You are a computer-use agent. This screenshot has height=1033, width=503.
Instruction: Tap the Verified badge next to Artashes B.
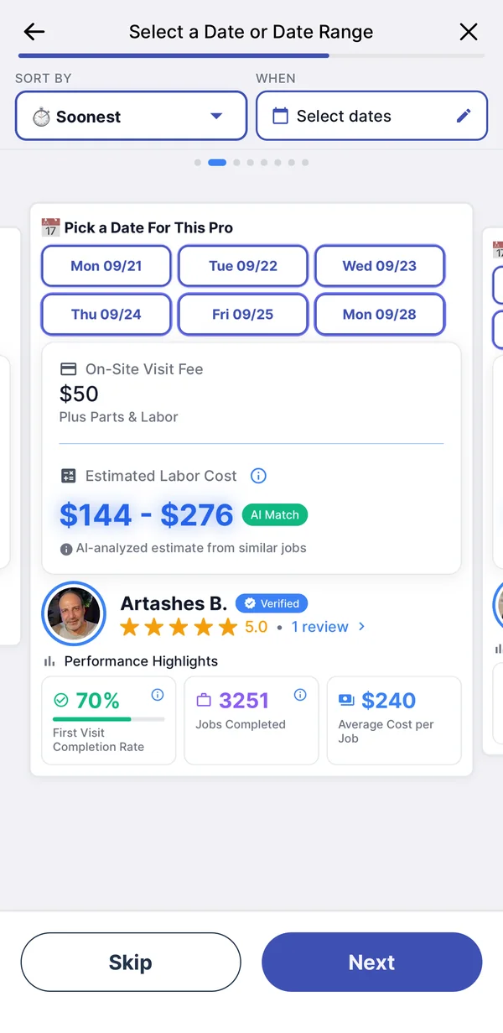pyautogui.click(x=272, y=603)
